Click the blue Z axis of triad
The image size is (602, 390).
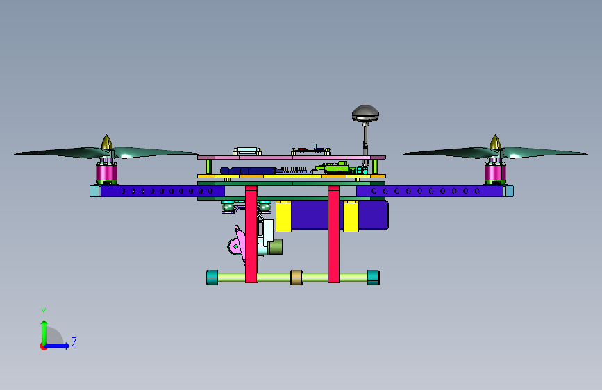tap(58, 346)
